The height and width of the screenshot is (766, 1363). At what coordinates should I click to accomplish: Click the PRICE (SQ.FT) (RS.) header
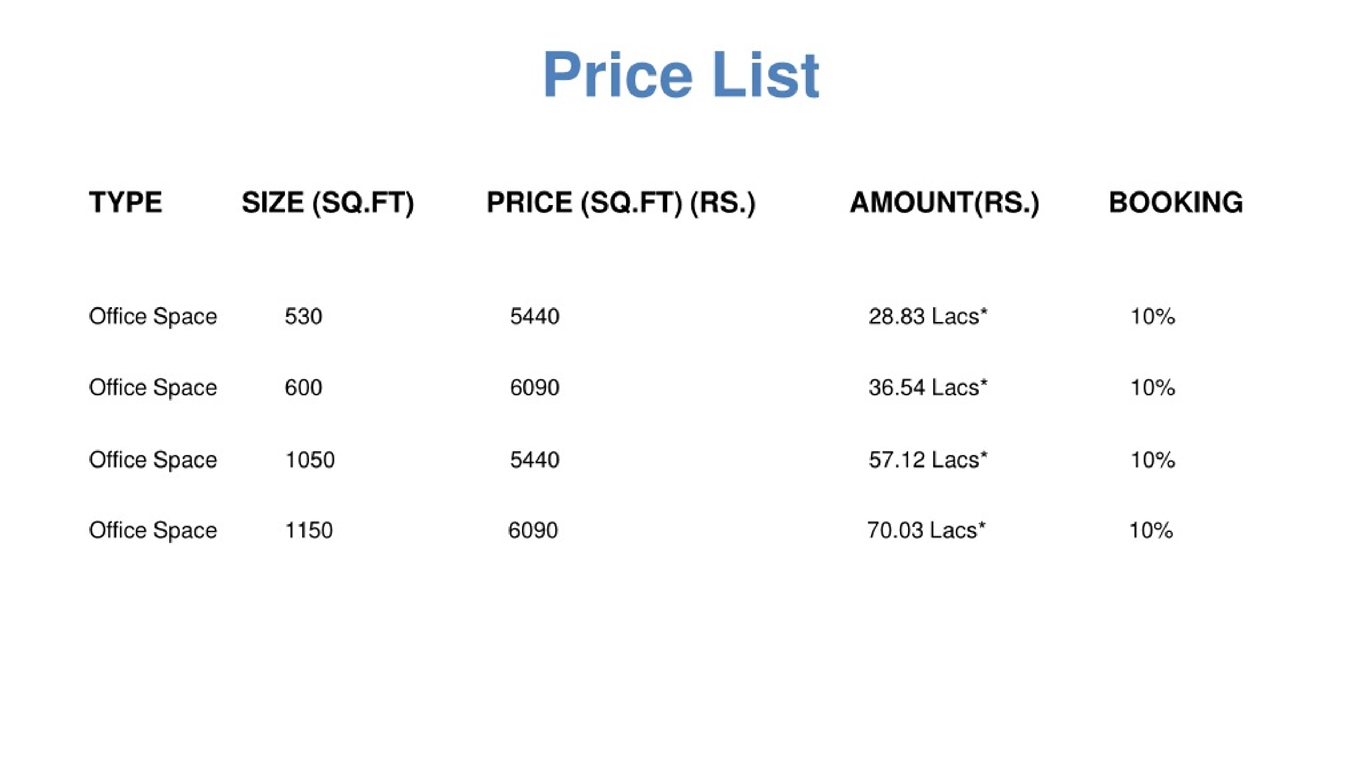point(621,203)
